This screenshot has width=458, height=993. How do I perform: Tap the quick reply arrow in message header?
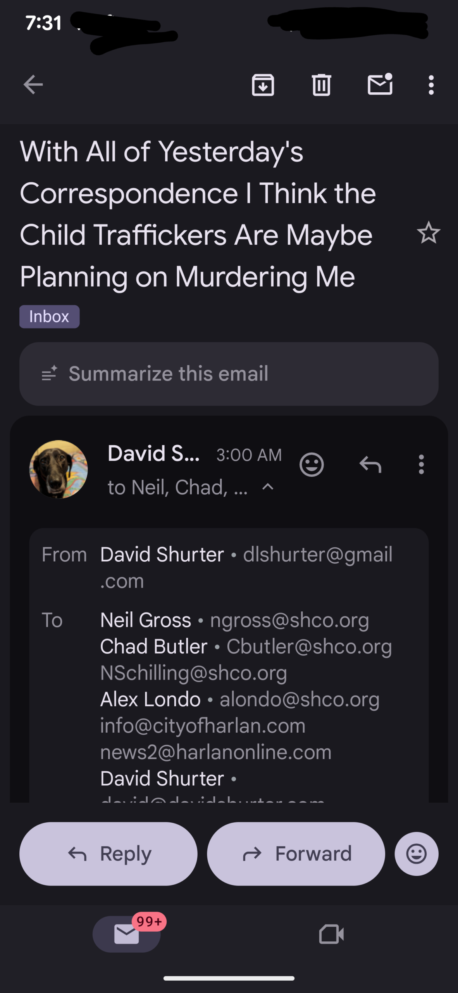pos(370,464)
